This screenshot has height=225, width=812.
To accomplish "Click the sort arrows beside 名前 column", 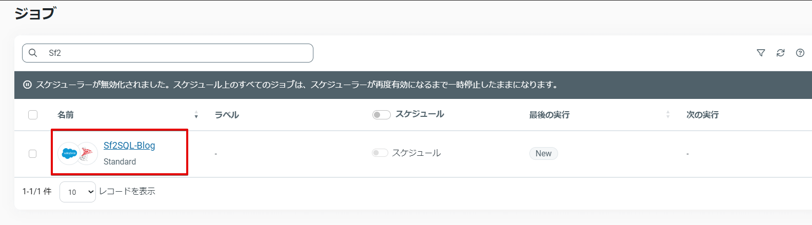I will point(196,115).
